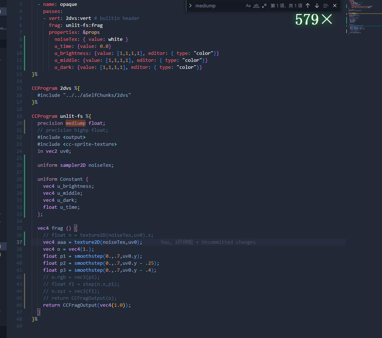This screenshot has height=338, width=382.
Task: Click commented 'precision highp float' line
Action: pos(73,130)
